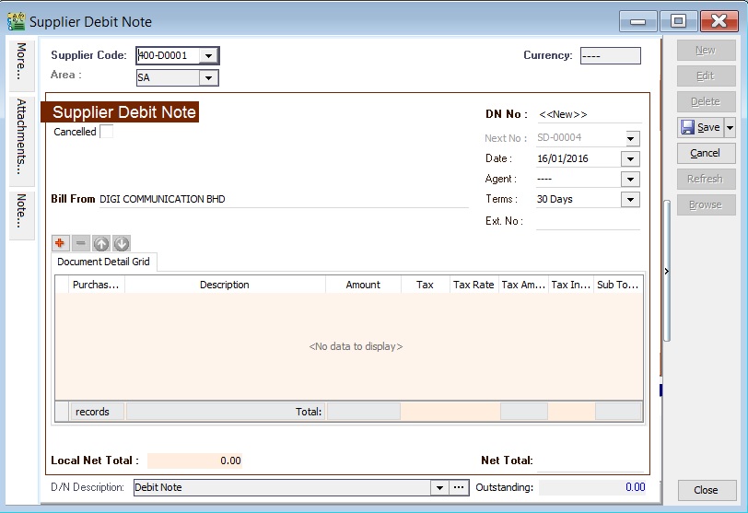This screenshot has width=748, height=513.
Task: Click the Close button at bottom right
Action: pyautogui.click(x=706, y=490)
